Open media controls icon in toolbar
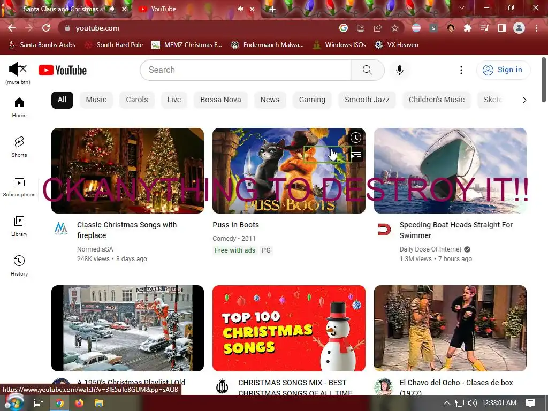The image size is (548, 411). 485,28
